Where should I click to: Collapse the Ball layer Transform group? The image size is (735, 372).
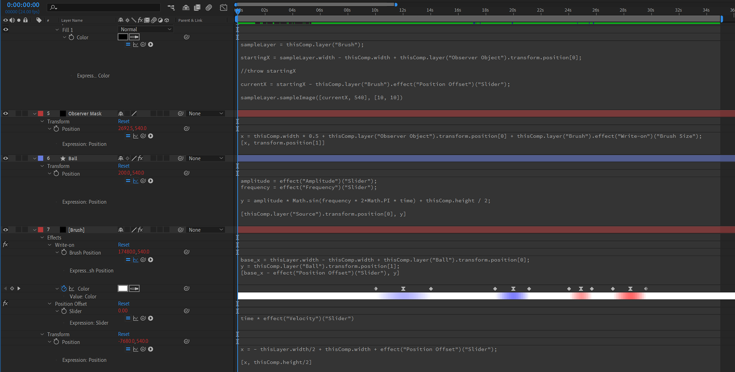click(42, 166)
